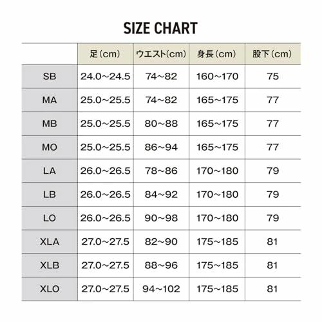The height and width of the screenshot is (322, 322).
Task: Click the LA size row label
Action: [x=50, y=171]
